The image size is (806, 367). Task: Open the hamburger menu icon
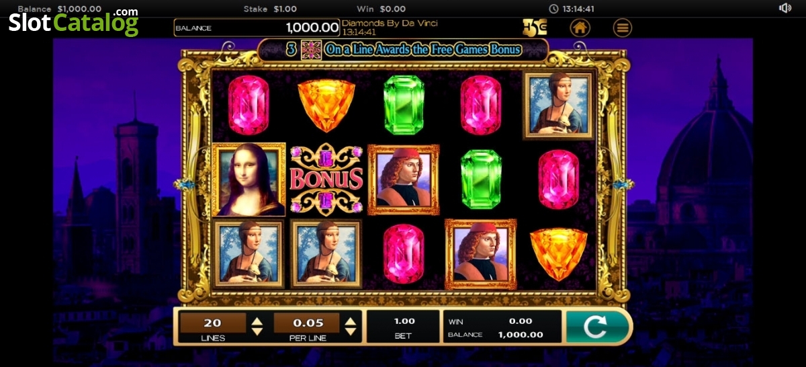[623, 28]
